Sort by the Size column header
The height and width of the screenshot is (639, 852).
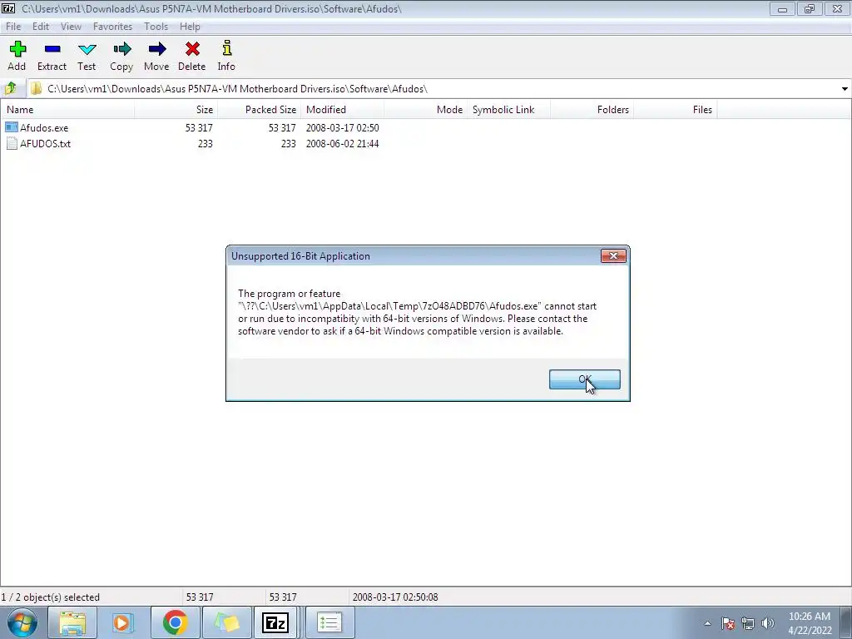tap(176, 109)
